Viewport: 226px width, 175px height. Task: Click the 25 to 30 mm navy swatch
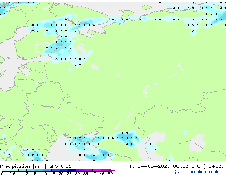point(72,170)
